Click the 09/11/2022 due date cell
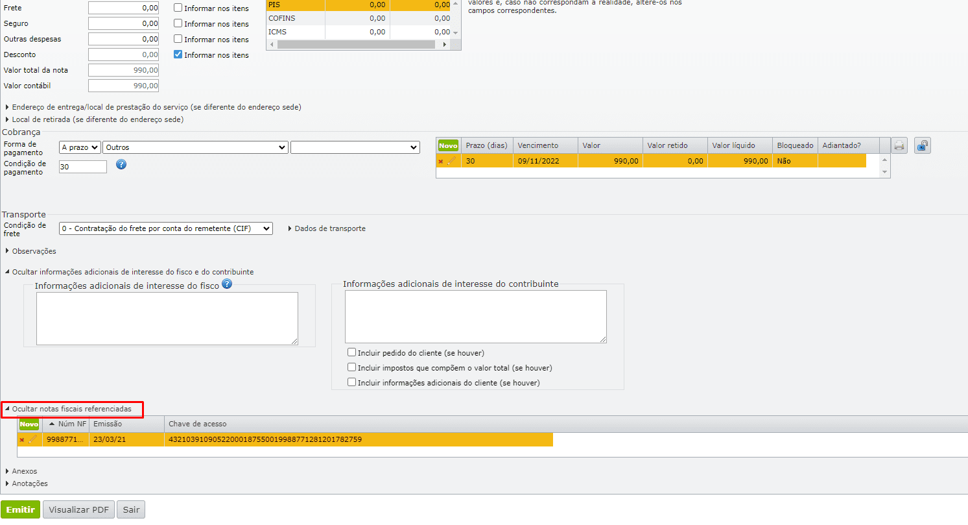968x525 pixels. coord(545,161)
